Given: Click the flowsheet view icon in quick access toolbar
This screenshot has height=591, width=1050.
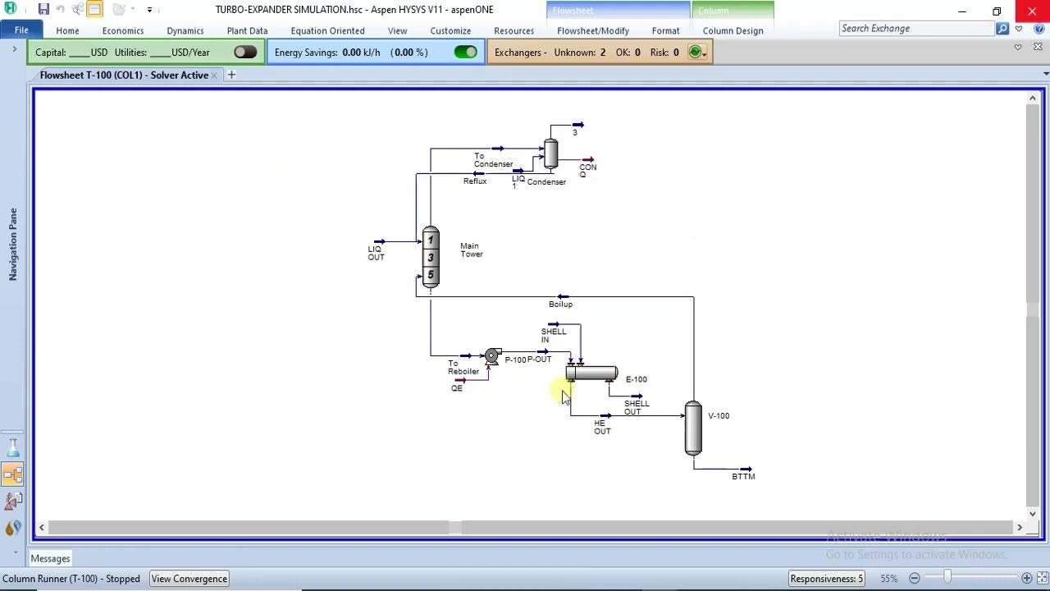Looking at the screenshot, I should point(78,10).
